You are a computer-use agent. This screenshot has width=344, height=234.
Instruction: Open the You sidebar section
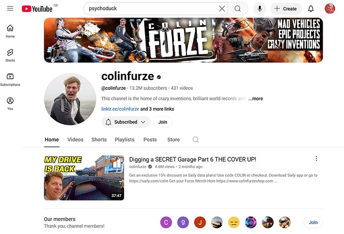coord(10,104)
